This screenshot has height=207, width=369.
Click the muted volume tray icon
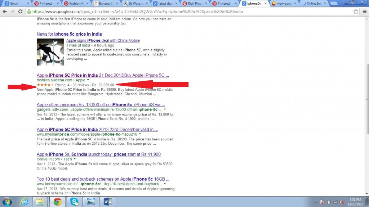[342, 202]
